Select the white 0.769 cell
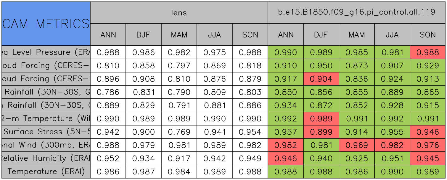 (x=179, y=132)
